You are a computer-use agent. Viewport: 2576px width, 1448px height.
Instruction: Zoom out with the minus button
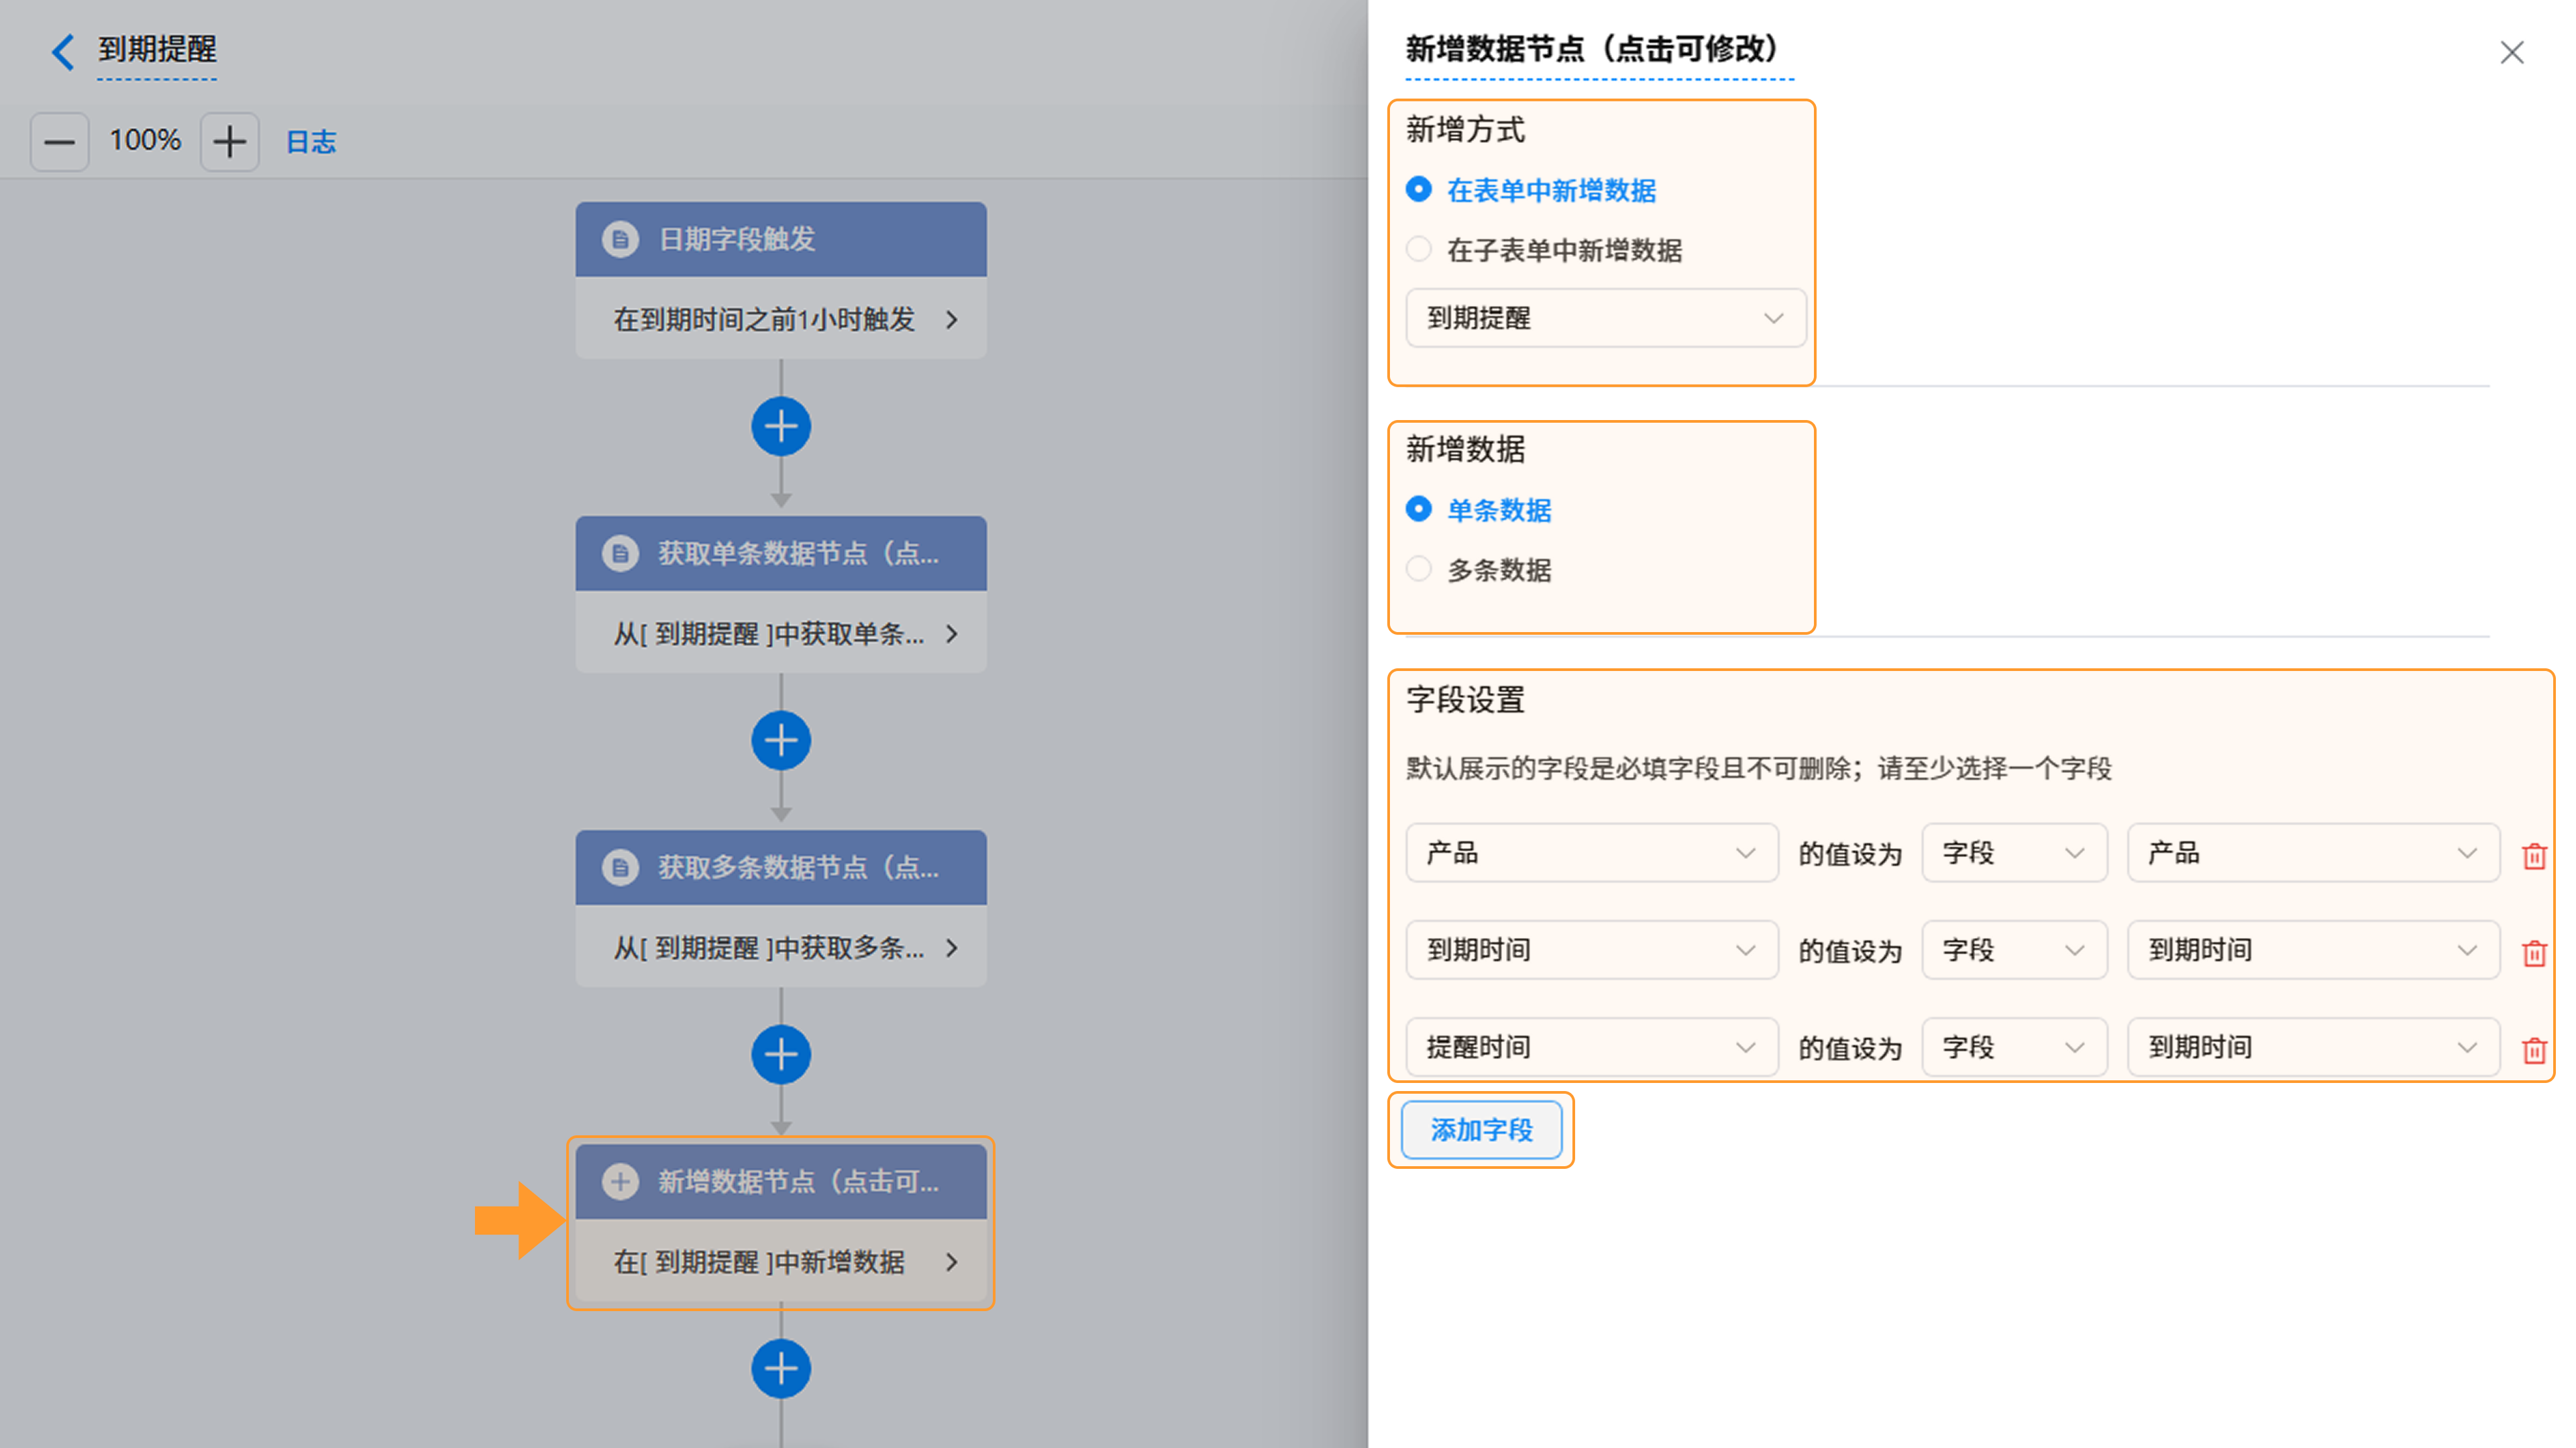coord(59,142)
